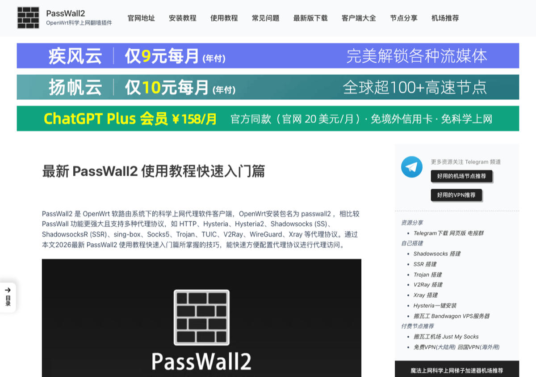Open the 官网地址 menu item
The height and width of the screenshot is (377, 536).
tap(141, 18)
